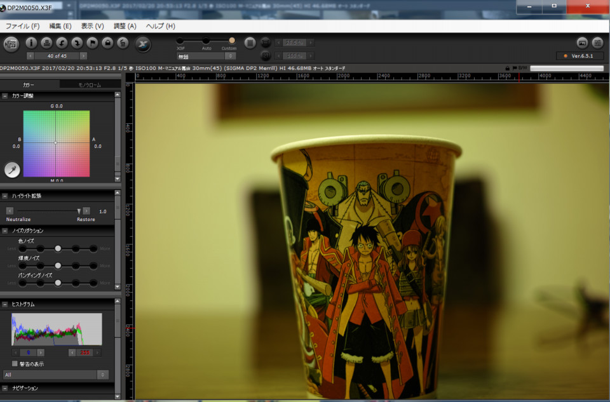
Task: Step highlight slider right toward Restore
Action: pyautogui.click(x=86, y=211)
